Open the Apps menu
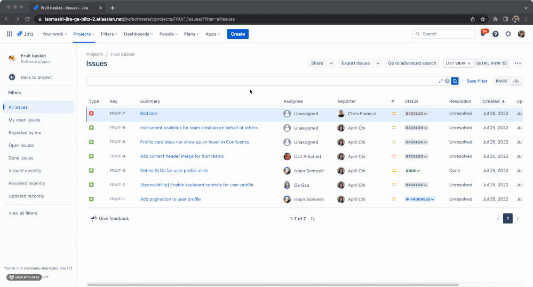The height and width of the screenshot is (287, 533). click(x=213, y=34)
